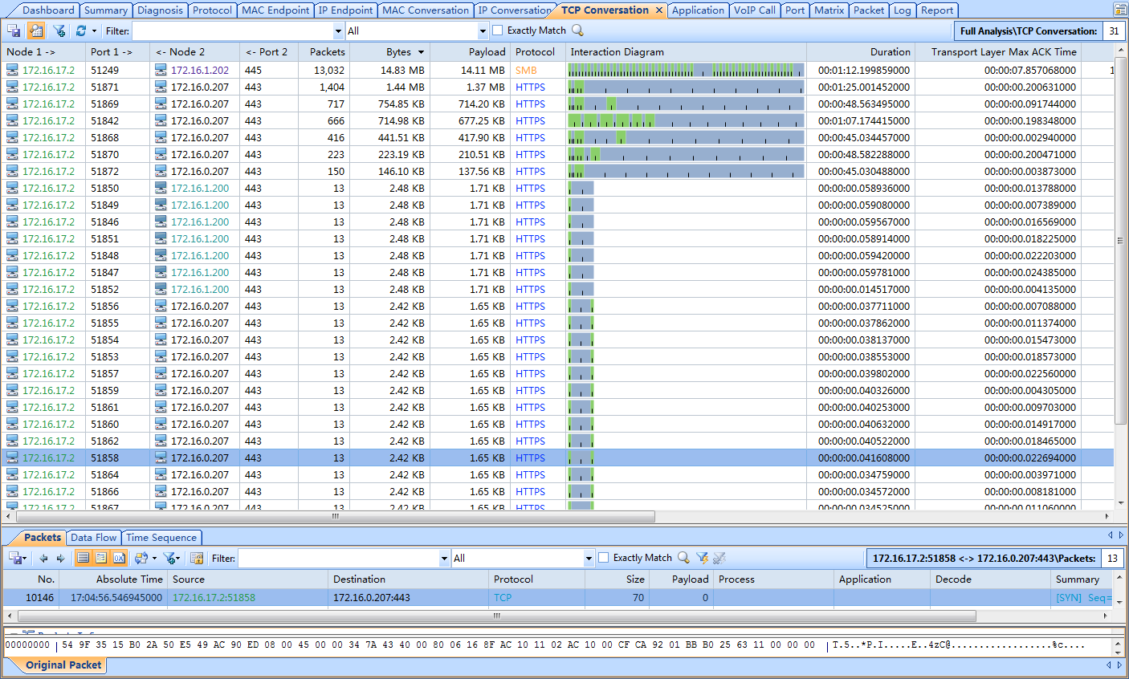Click the Absolute Time column header

pos(113,579)
